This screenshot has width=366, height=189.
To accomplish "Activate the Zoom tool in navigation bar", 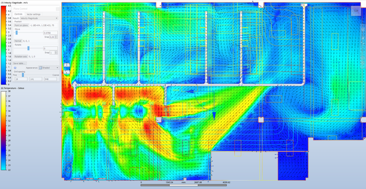I will (x=363, y=44).
